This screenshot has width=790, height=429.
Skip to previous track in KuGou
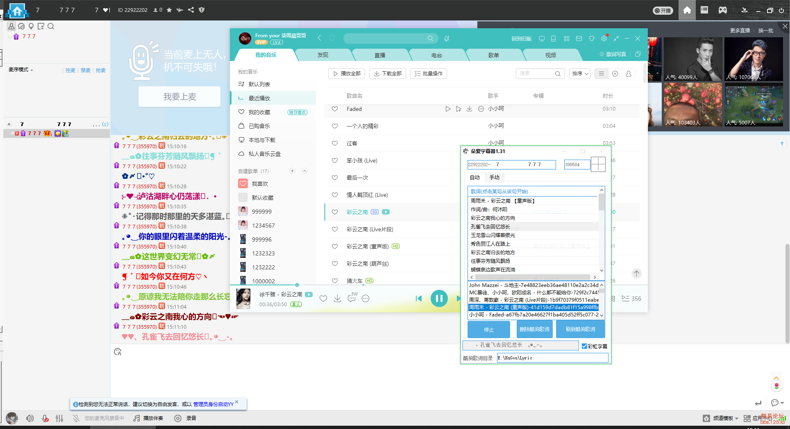coord(419,298)
